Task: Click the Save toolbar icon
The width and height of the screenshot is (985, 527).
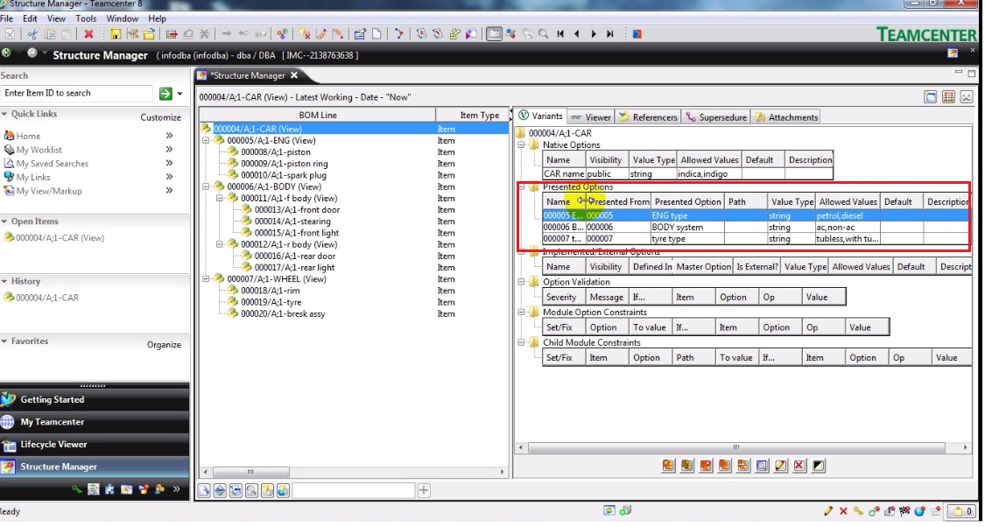Action: [115, 35]
